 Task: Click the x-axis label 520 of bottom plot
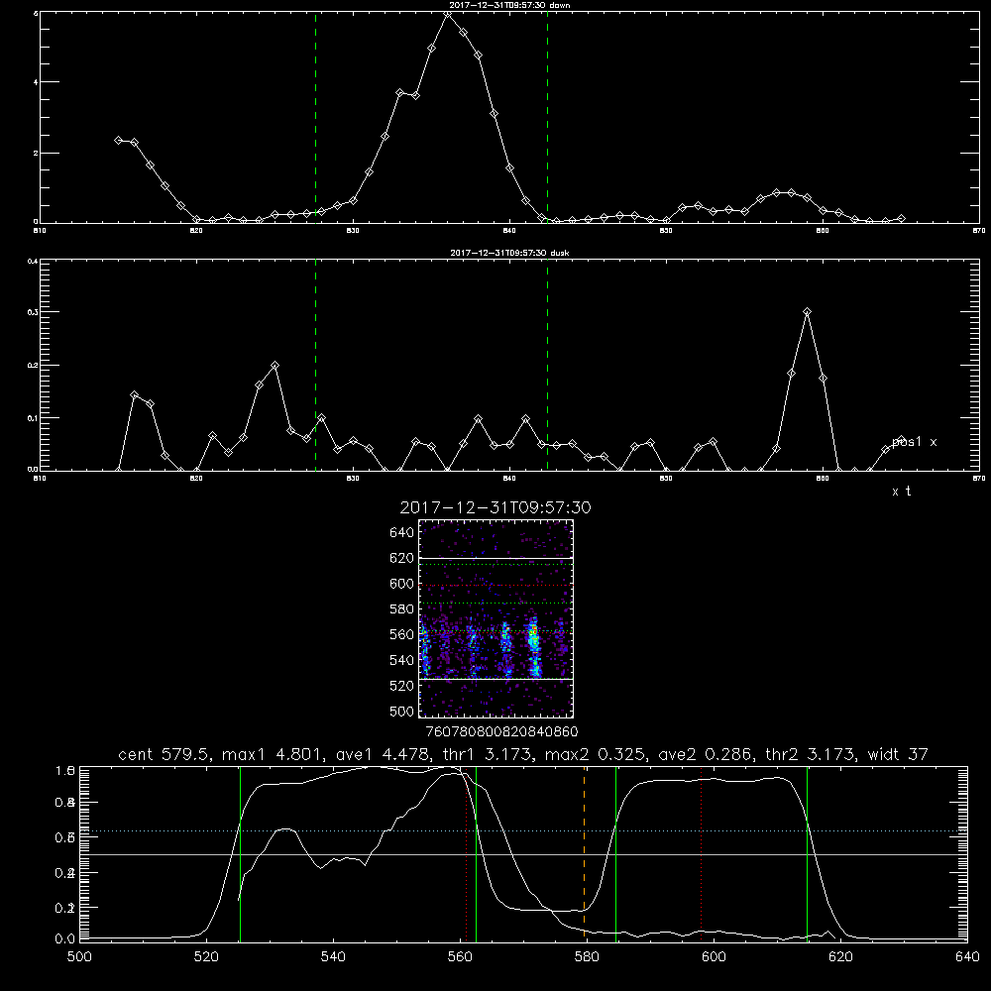(x=206, y=957)
